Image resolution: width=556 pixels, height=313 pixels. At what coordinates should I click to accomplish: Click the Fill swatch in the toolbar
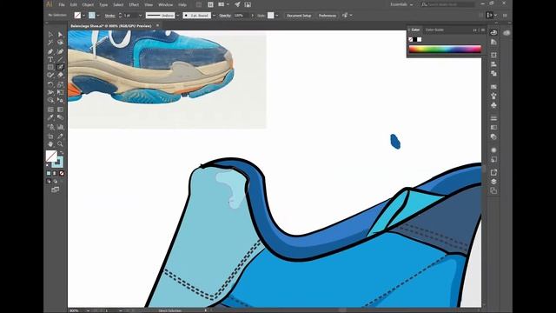click(51, 156)
